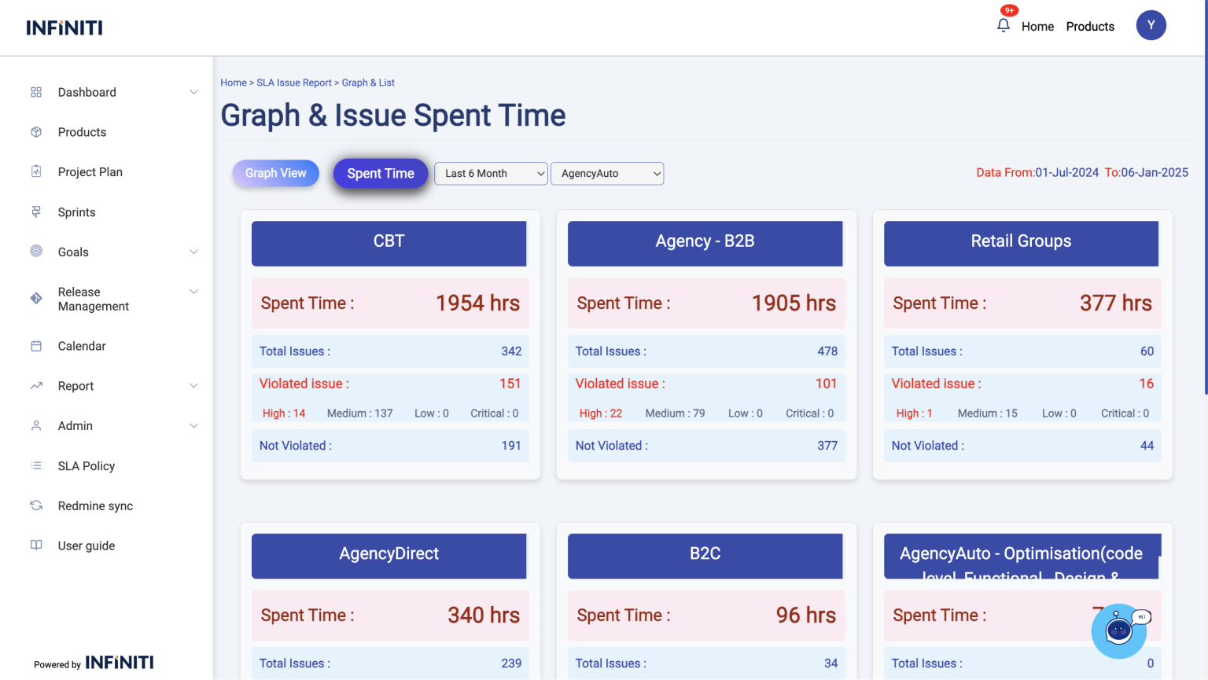Expand the Report submenu chevron
This screenshot has width=1208, height=680.
[193, 386]
